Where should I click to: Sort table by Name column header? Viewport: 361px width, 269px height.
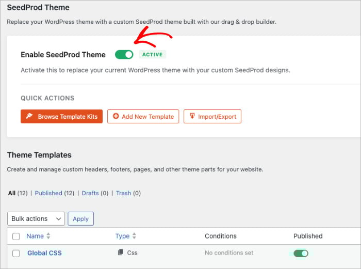tap(35, 236)
